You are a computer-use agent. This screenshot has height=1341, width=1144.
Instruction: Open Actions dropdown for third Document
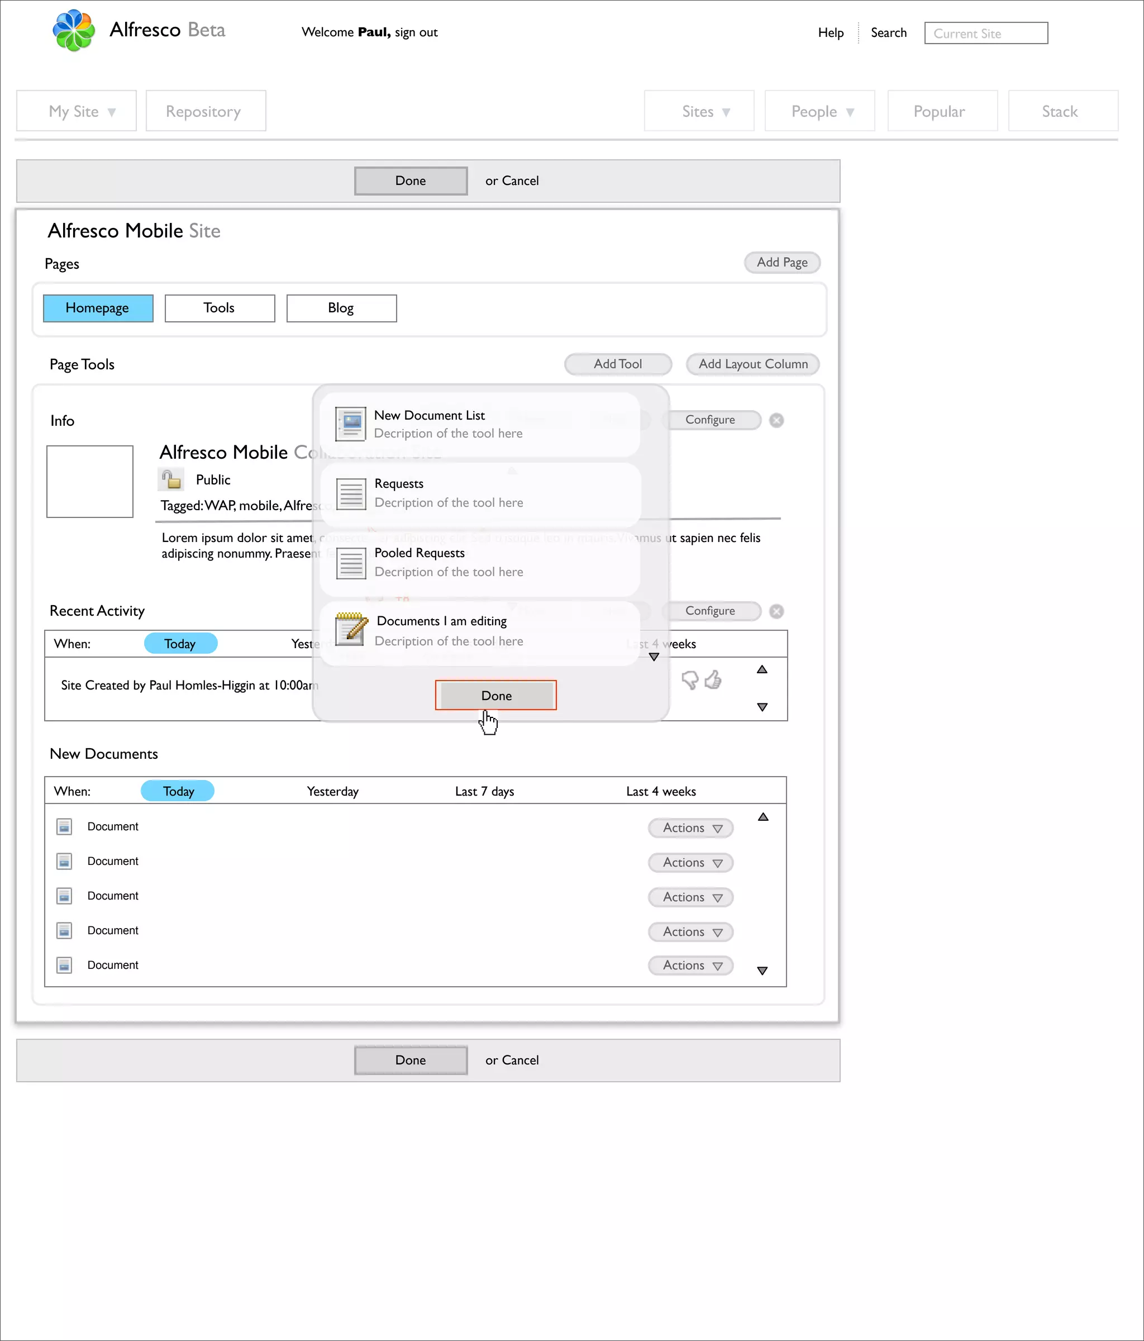tap(691, 898)
